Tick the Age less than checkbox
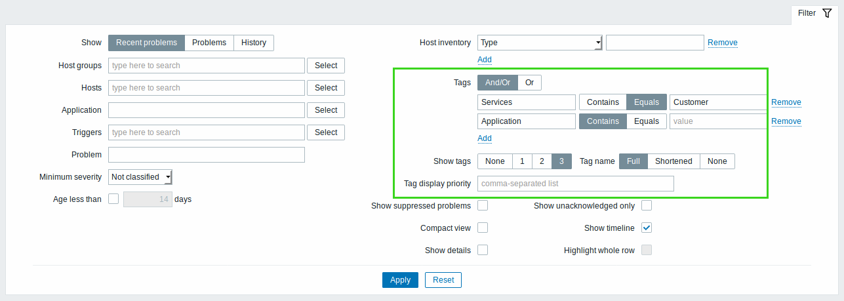Screen dimensions: 844x301 point(113,199)
